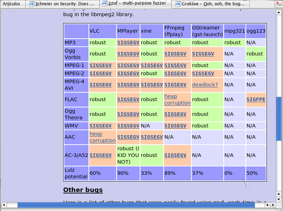Open the Schneier on Security tab
The image size is (283, 211).
[62, 4]
